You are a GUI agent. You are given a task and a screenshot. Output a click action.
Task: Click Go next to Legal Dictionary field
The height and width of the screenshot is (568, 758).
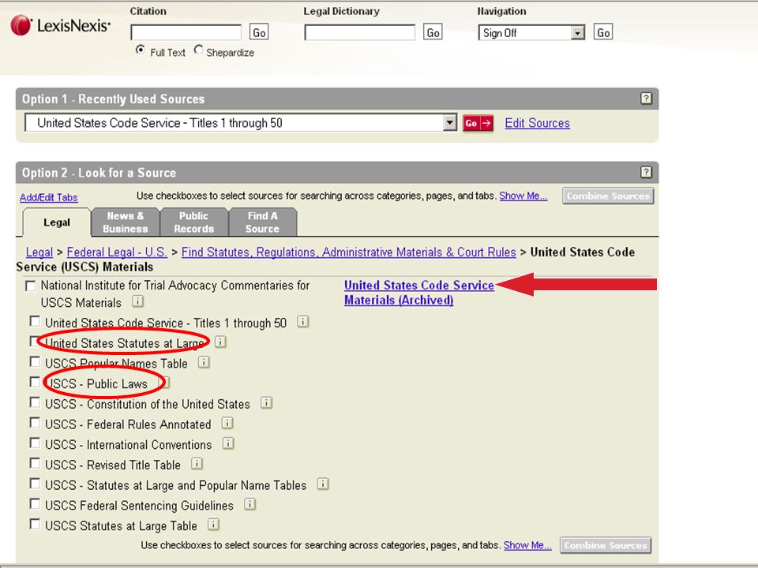pos(433,32)
